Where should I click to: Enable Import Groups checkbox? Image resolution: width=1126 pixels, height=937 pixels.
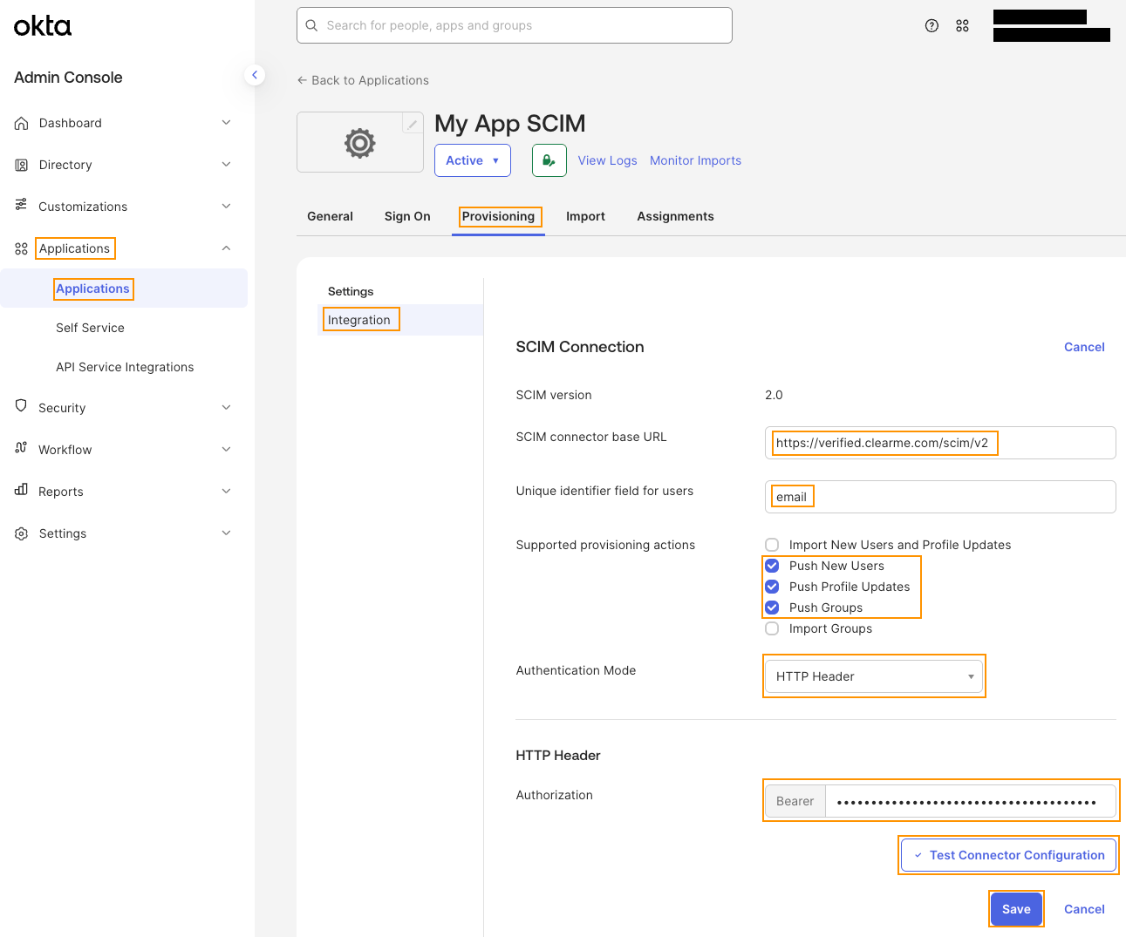(772, 628)
